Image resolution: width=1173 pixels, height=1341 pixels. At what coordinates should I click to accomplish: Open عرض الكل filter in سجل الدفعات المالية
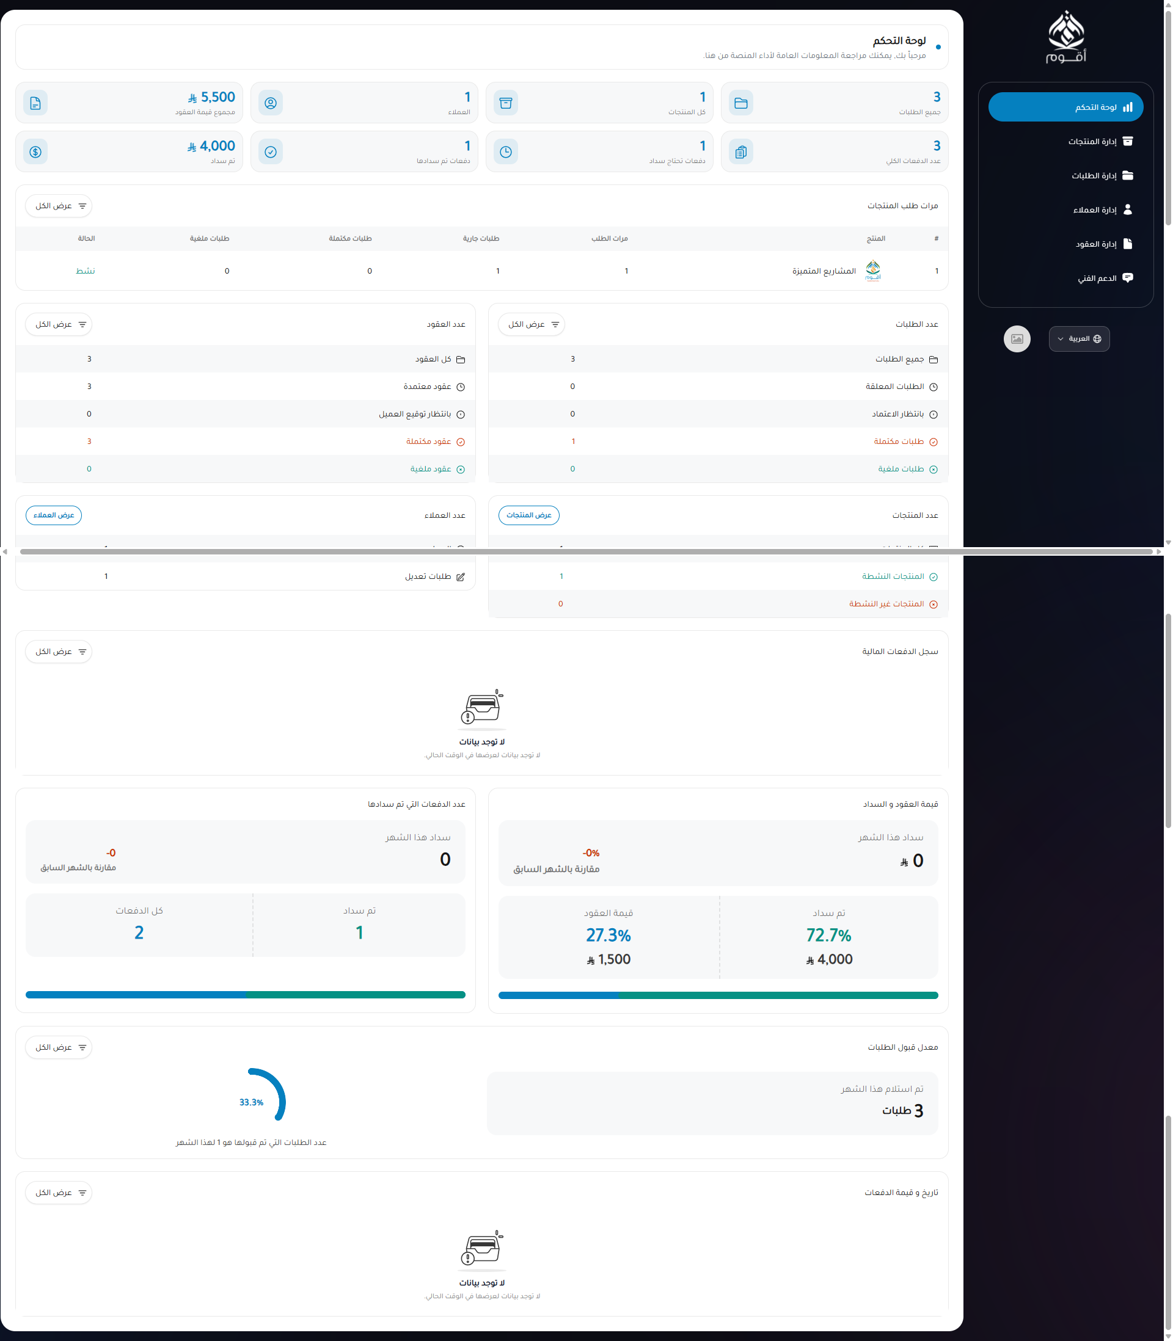click(x=59, y=652)
